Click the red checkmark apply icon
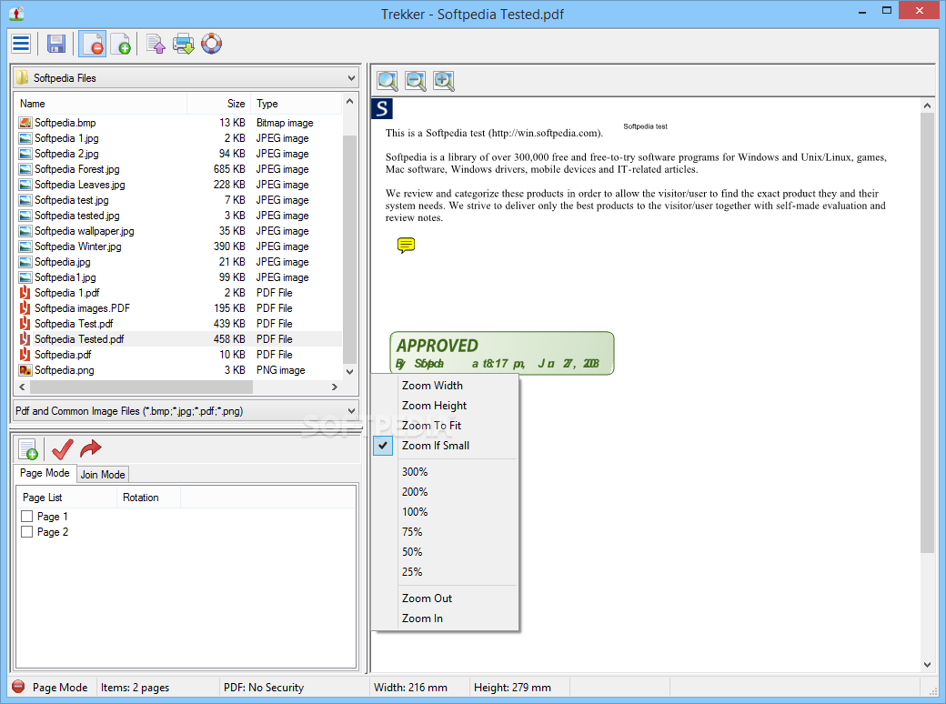The height and width of the screenshot is (704, 946). pyautogui.click(x=62, y=449)
